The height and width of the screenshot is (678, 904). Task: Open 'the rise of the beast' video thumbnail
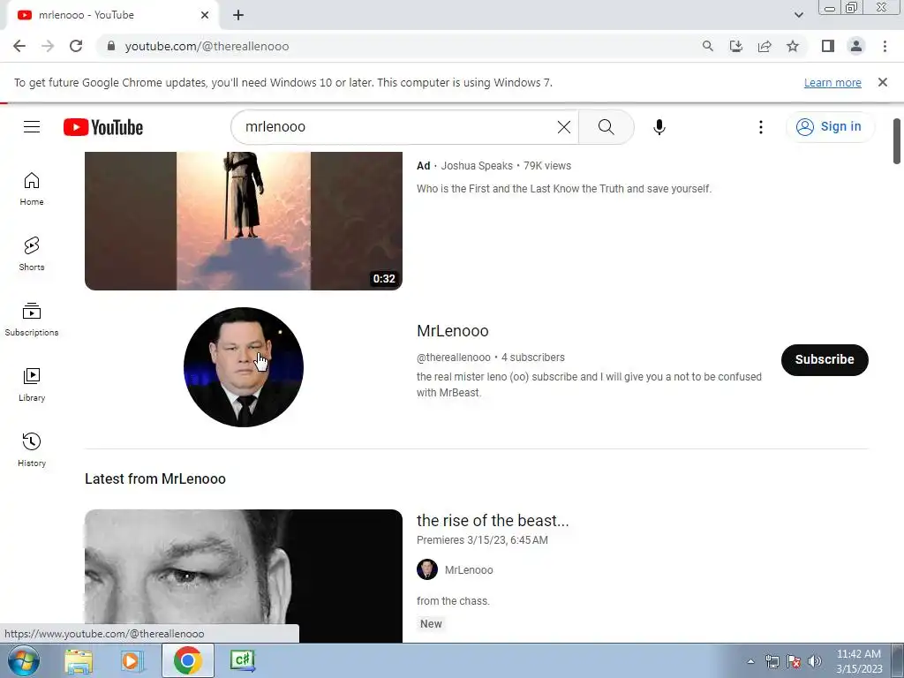point(244,576)
